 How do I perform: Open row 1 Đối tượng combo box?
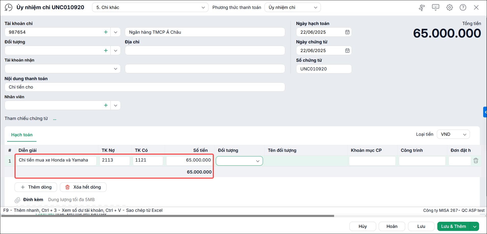click(239, 161)
